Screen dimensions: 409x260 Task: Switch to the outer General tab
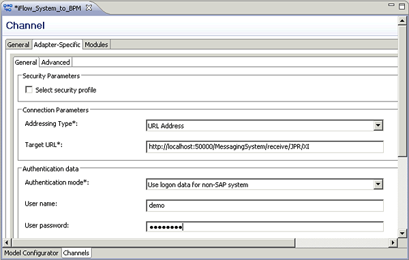coord(18,44)
